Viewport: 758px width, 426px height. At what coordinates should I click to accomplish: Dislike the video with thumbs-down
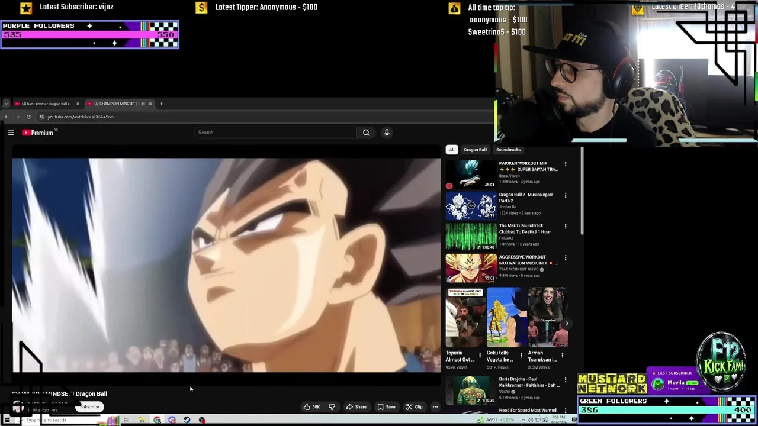pos(332,406)
